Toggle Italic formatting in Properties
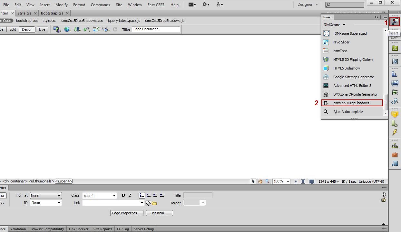The height and width of the screenshot is (232, 401). point(130,195)
